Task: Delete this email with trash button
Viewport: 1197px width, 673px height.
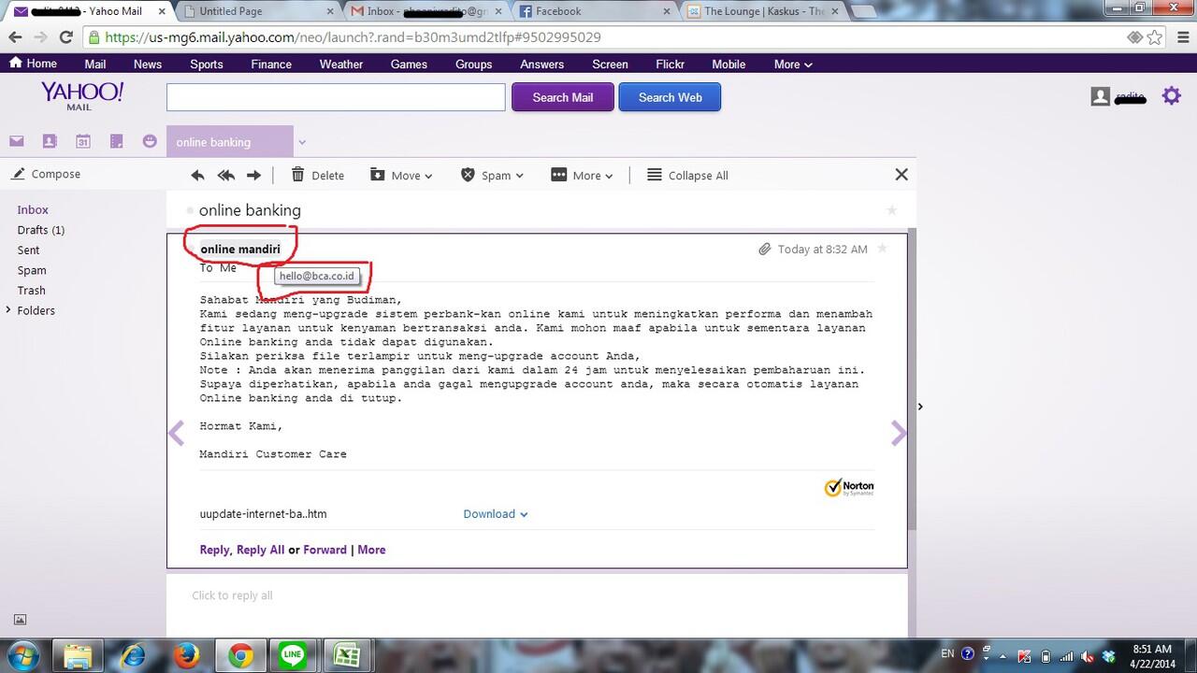Action: (318, 175)
